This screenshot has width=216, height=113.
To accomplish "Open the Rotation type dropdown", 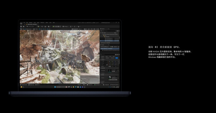I will tap(104, 63).
